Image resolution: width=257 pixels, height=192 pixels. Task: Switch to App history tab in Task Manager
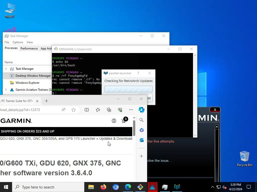(x=46, y=48)
